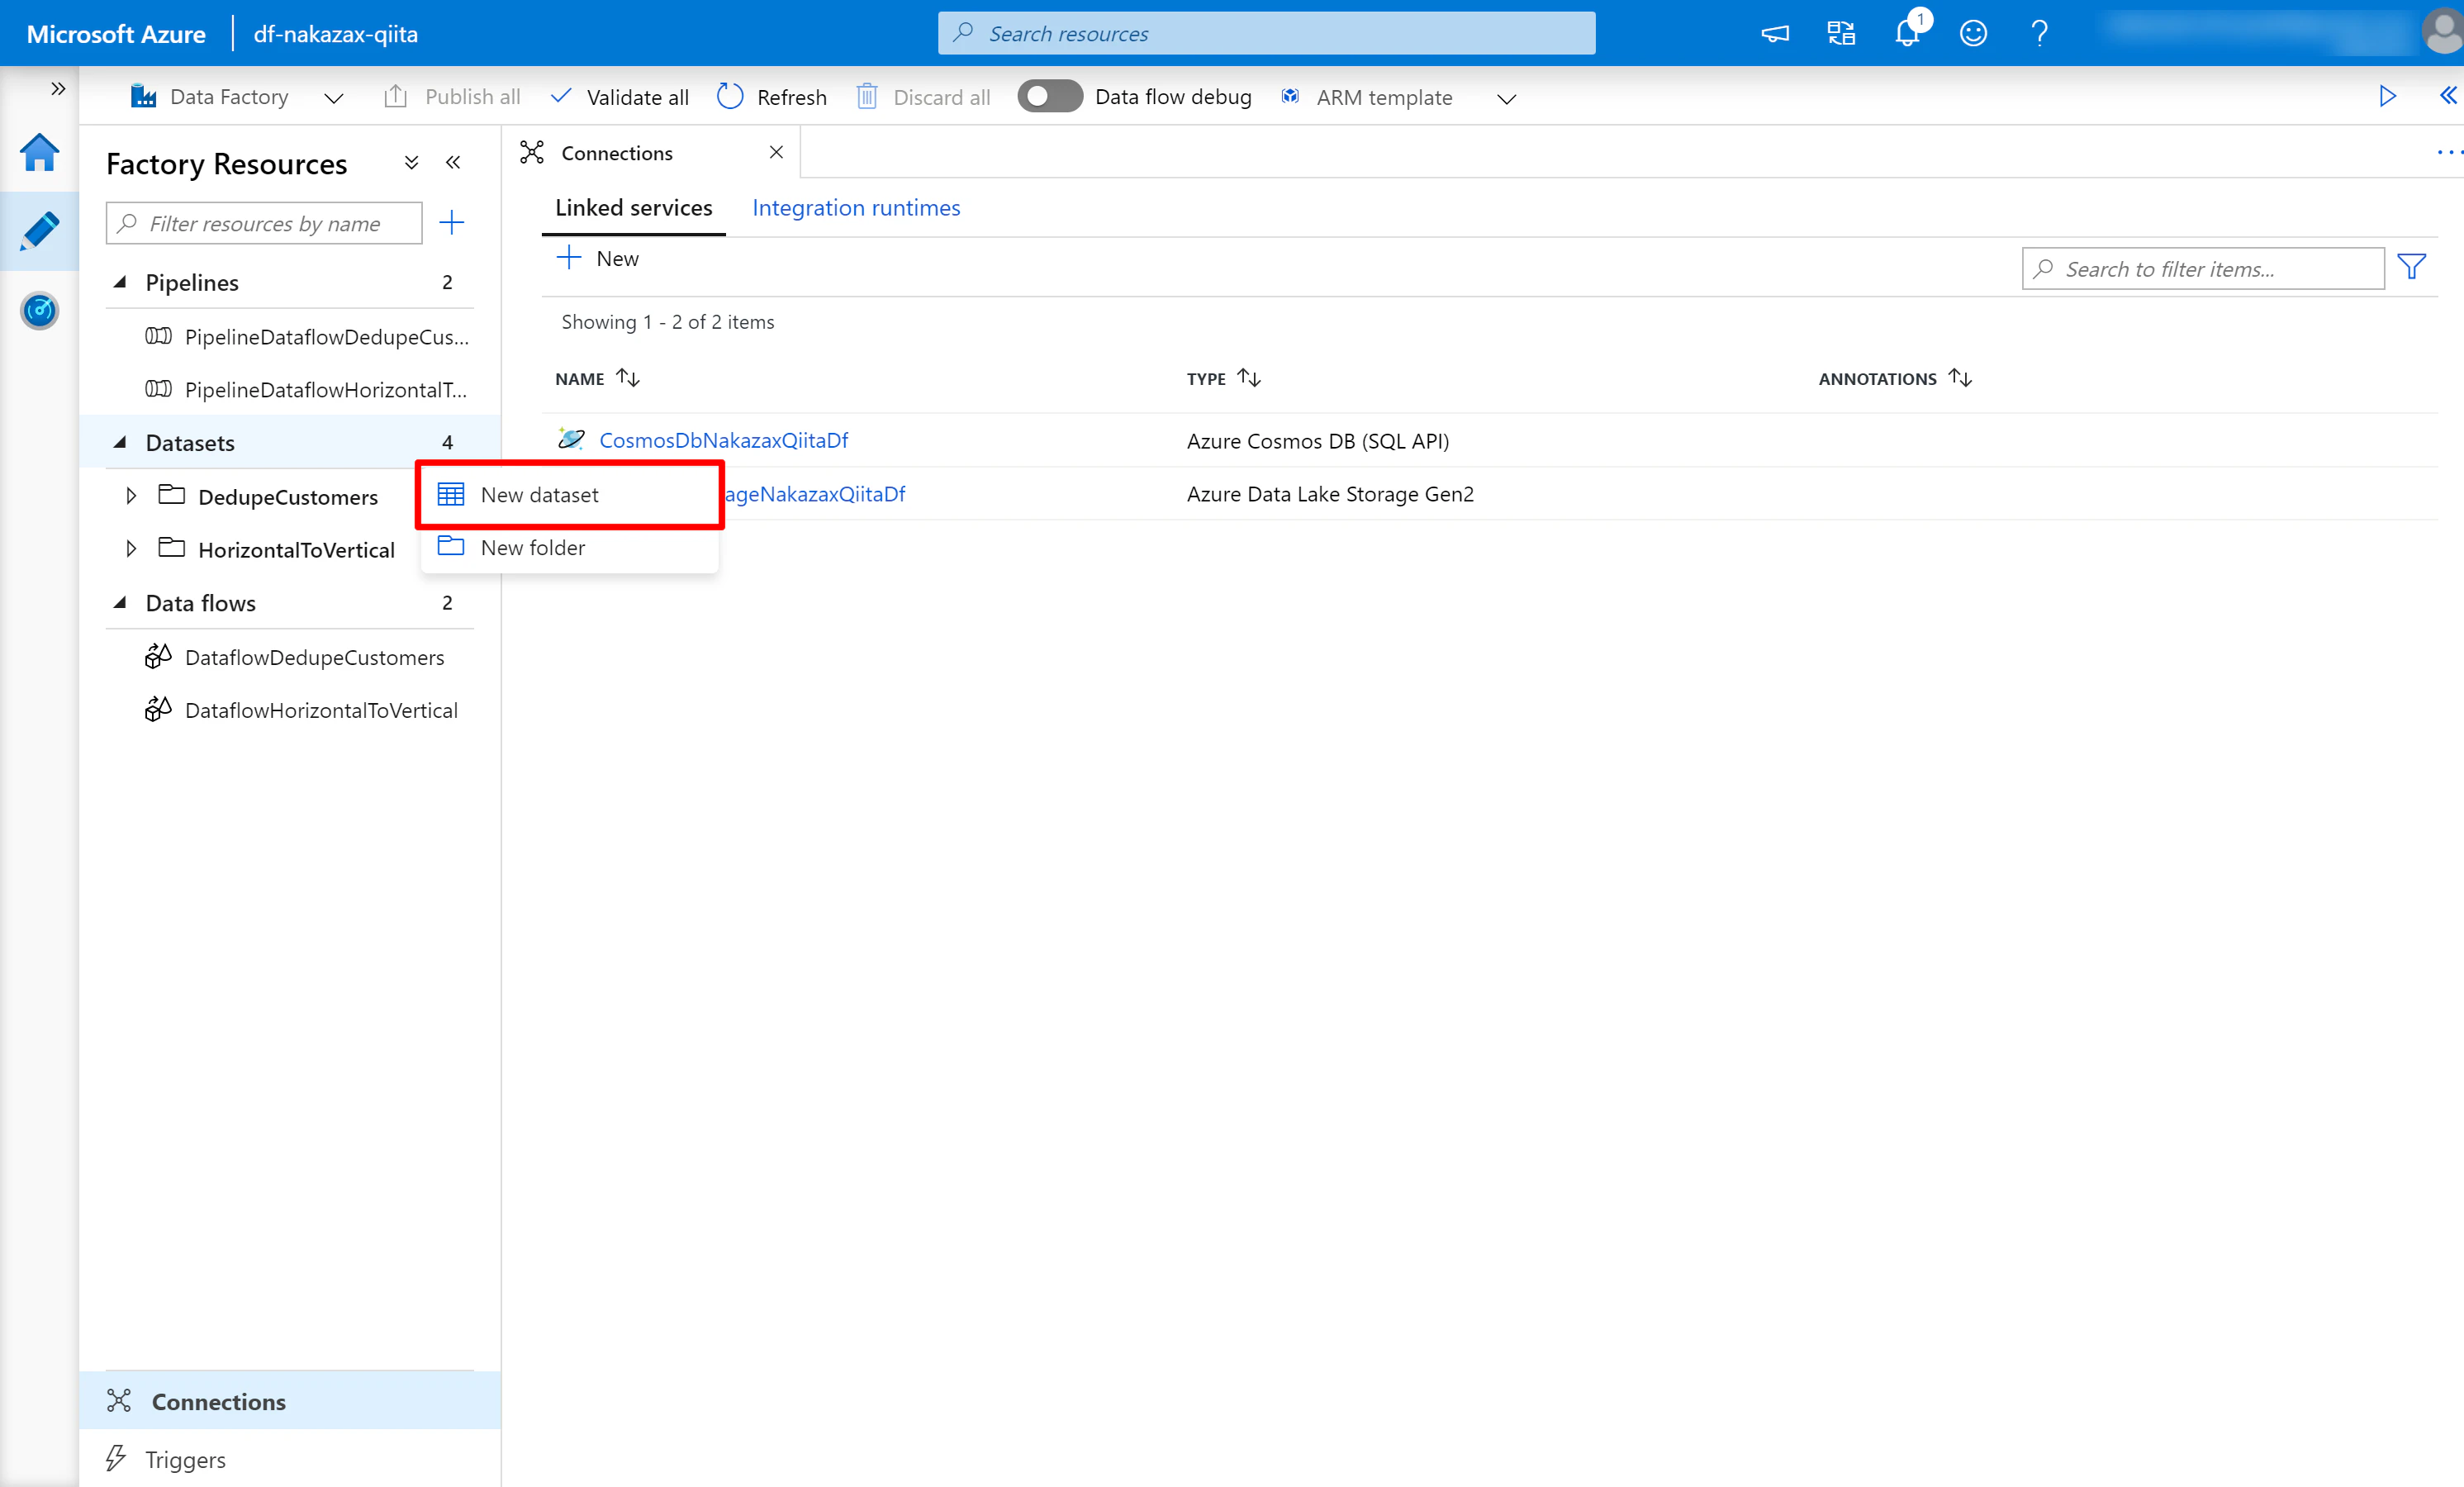The image size is (2464, 1487).
Task: Close the Connections tab
Action: [776, 152]
